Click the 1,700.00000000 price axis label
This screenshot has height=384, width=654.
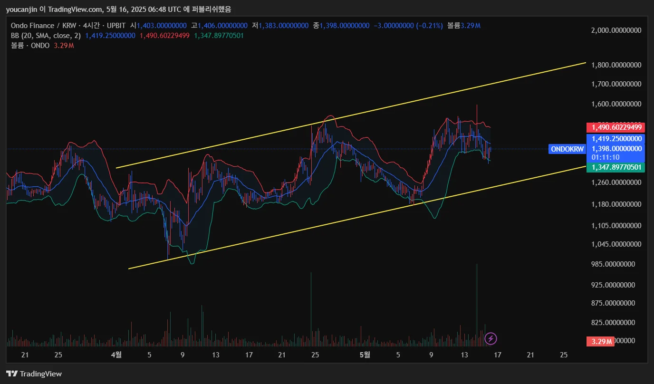[616, 84]
